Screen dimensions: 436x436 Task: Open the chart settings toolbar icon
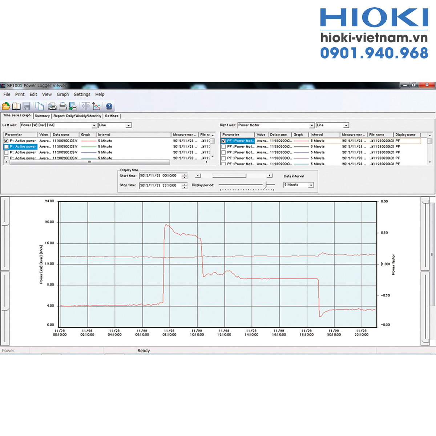point(97,106)
